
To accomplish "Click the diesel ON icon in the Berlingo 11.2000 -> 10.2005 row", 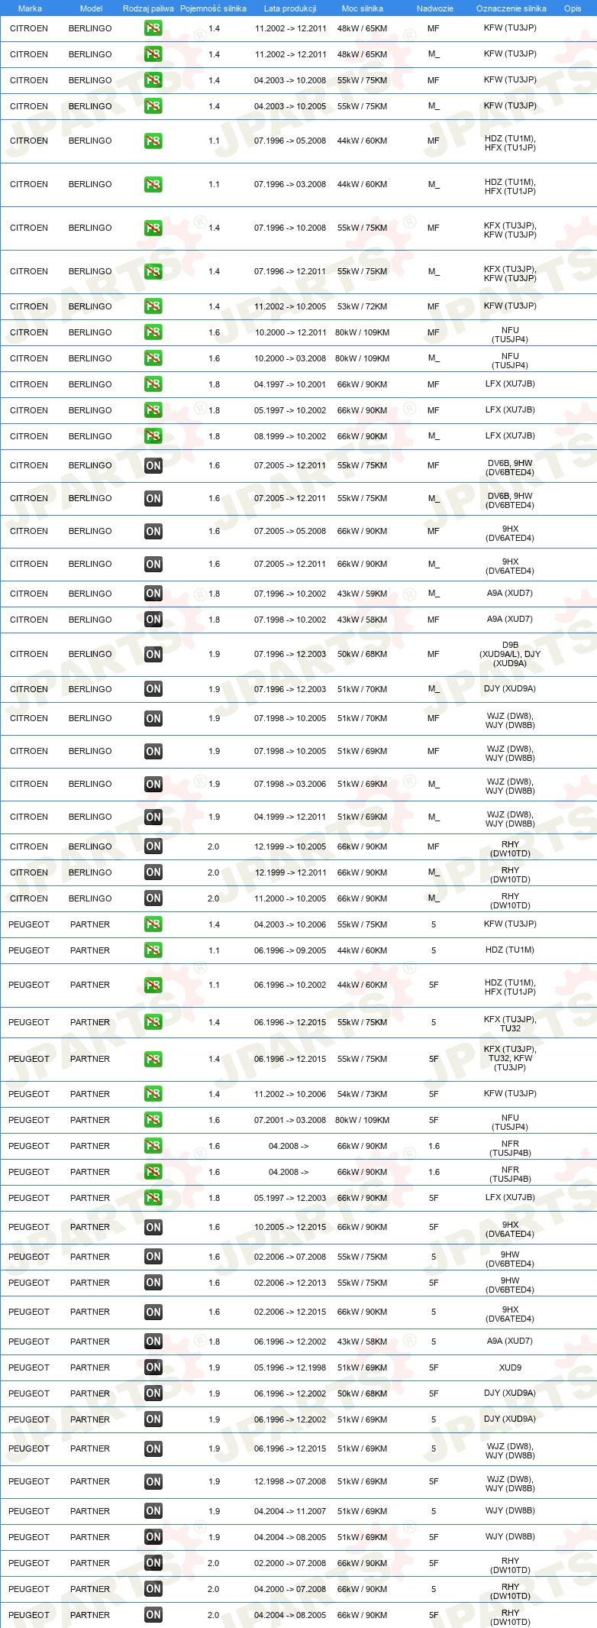I will click(x=153, y=898).
